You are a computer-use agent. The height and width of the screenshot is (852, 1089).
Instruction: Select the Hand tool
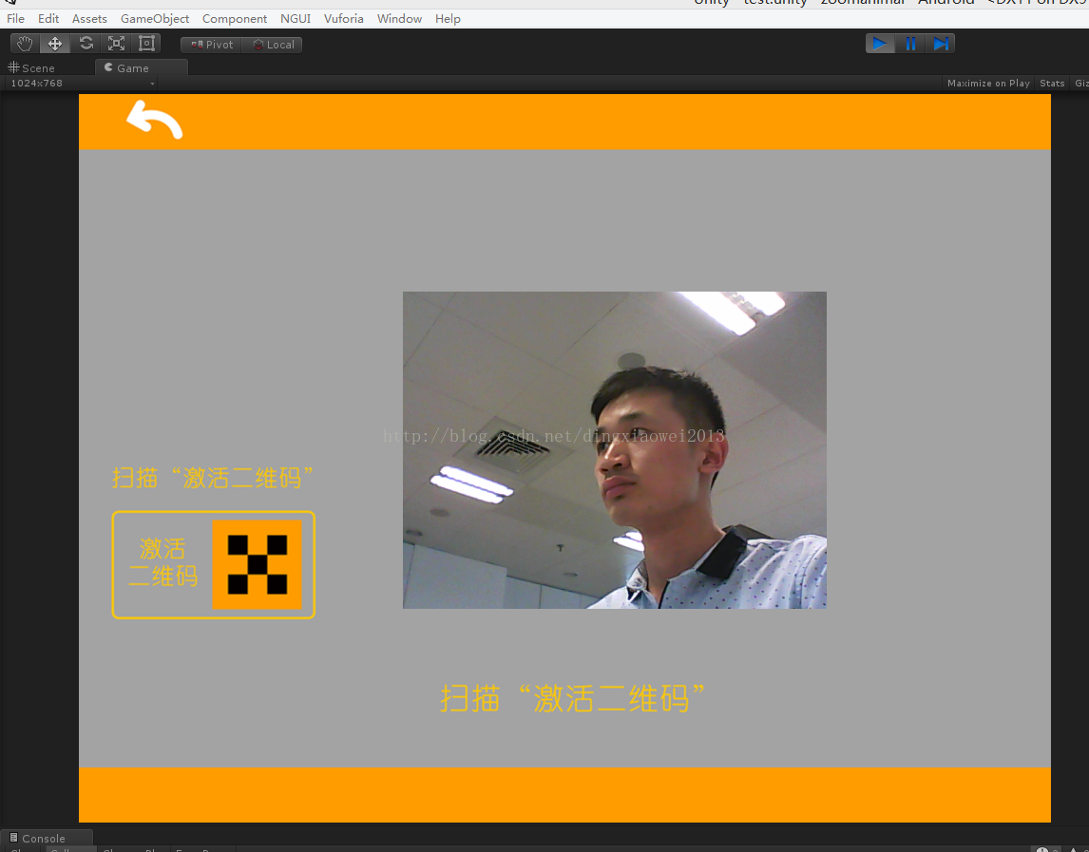click(25, 44)
